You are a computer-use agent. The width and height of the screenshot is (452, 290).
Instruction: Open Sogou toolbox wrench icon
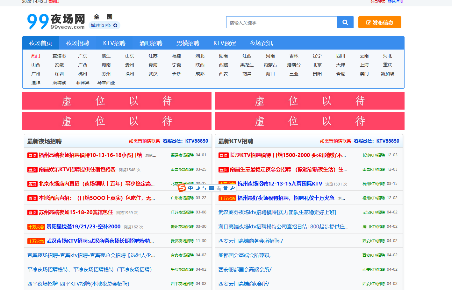[x=233, y=188]
